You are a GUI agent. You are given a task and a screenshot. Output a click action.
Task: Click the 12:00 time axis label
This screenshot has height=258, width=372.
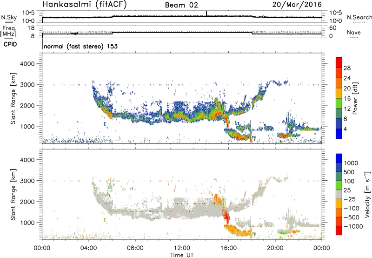point(182,248)
